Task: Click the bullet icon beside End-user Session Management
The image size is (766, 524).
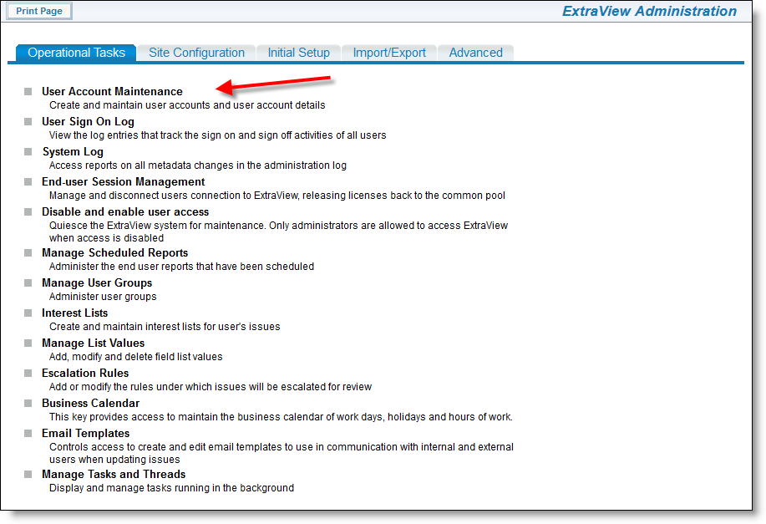Action: (28, 182)
